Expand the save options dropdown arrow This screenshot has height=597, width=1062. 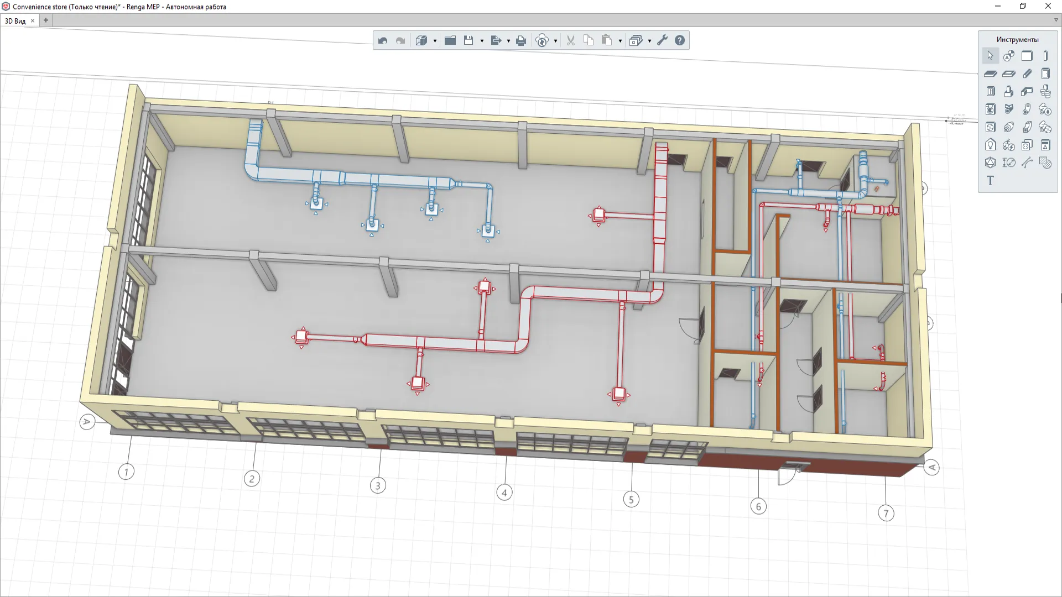coord(482,41)
